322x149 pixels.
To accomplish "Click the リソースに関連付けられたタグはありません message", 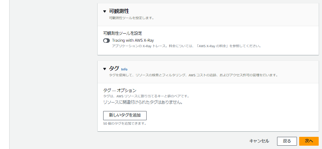I will 143,102.
